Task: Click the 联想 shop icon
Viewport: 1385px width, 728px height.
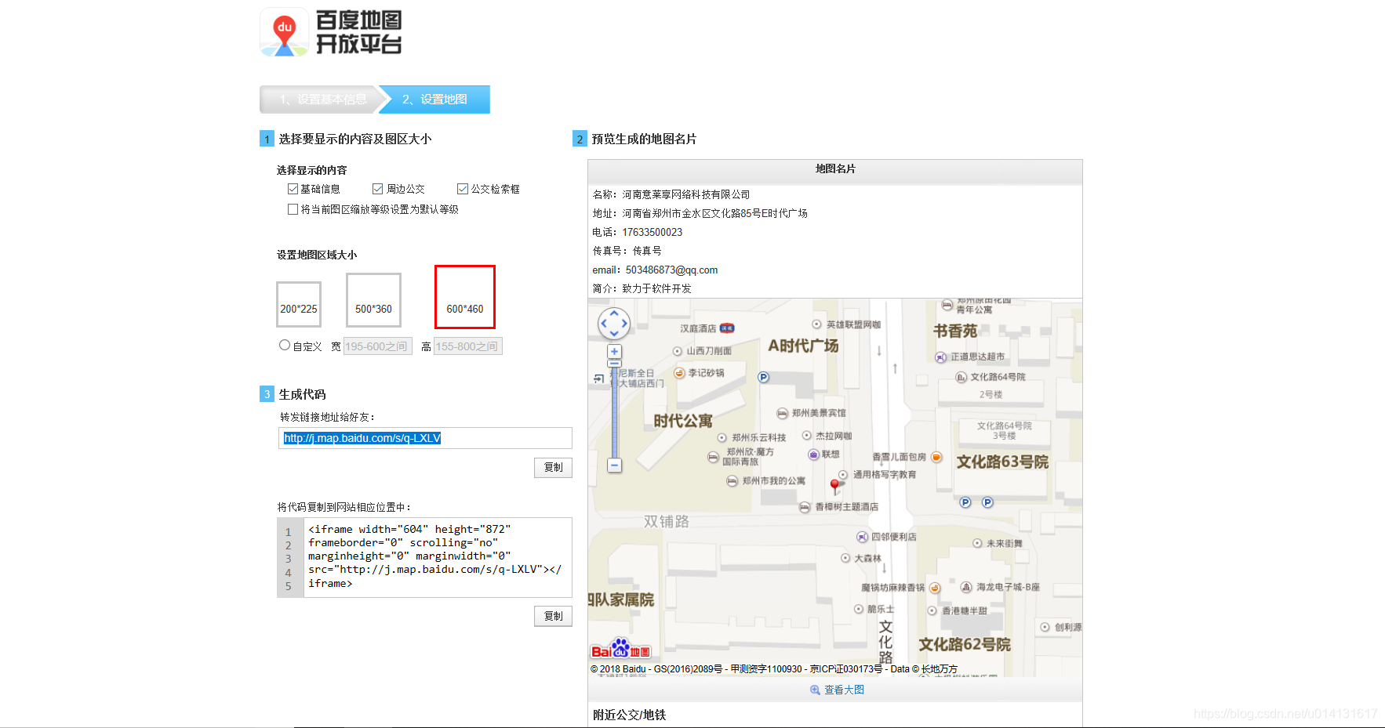Action: coord(813,455)
